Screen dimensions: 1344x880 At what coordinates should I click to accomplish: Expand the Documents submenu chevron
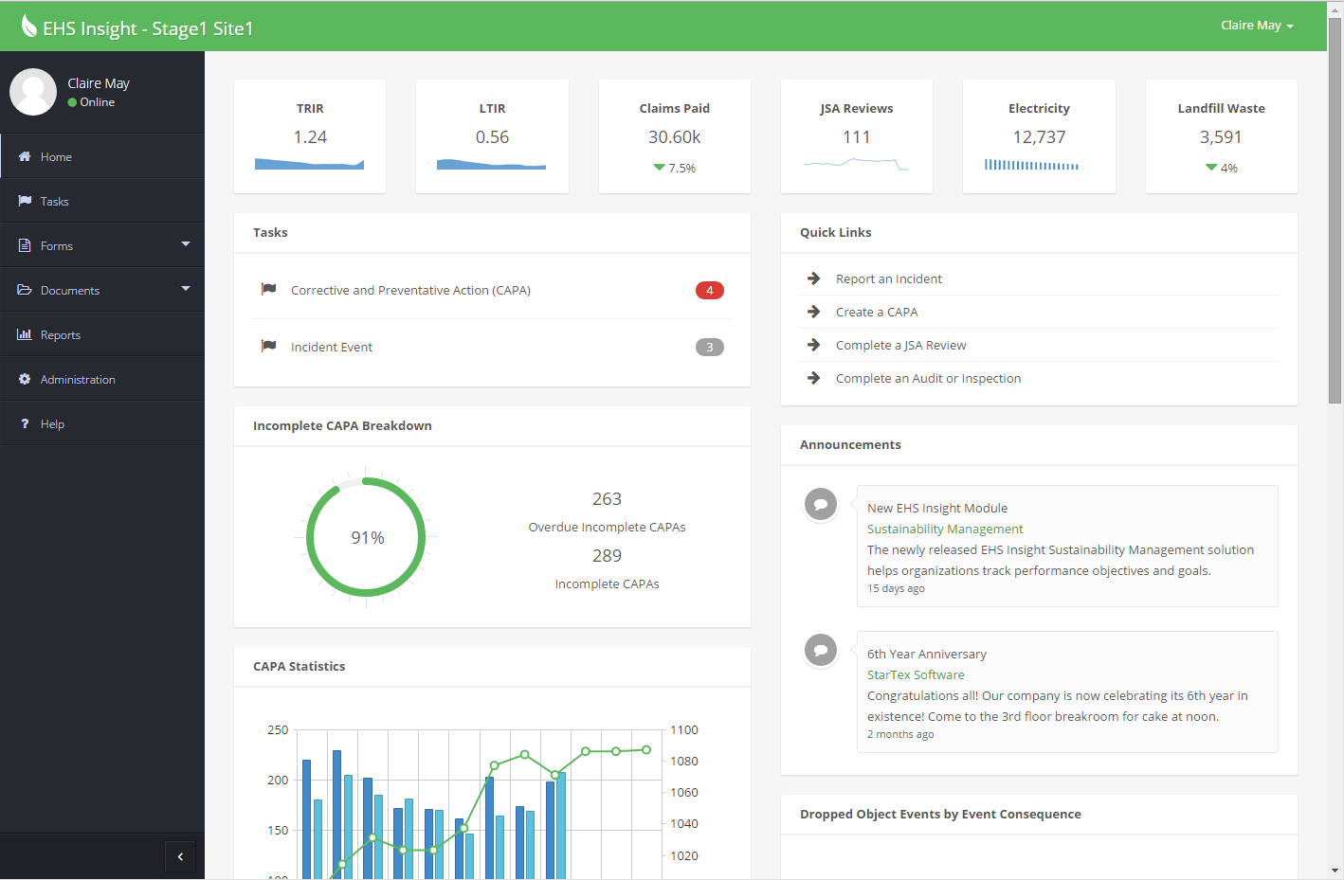click(x=186, y=290)
